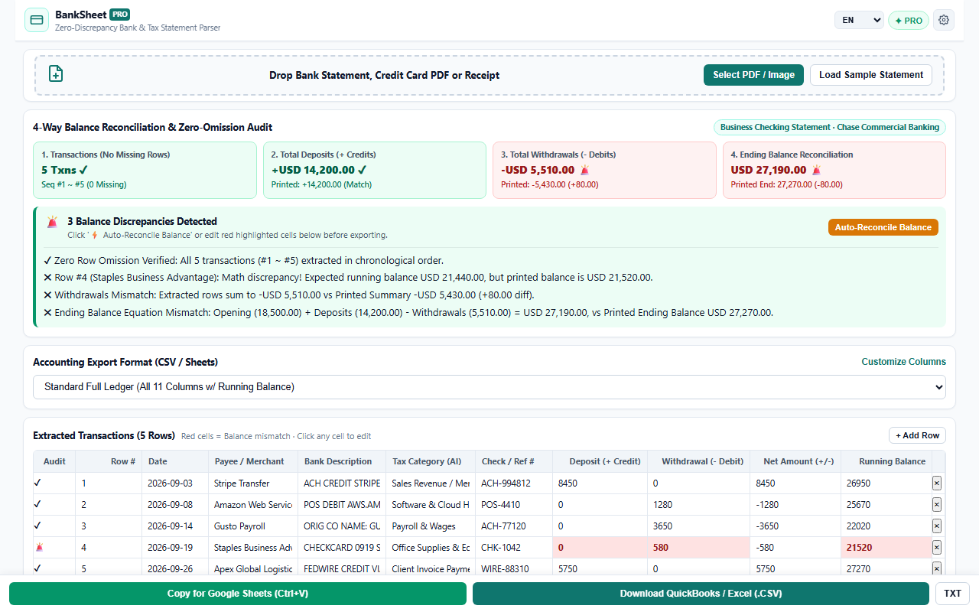Remove row 3 Gusto Payroll using × icon

[x=937, y=526]
